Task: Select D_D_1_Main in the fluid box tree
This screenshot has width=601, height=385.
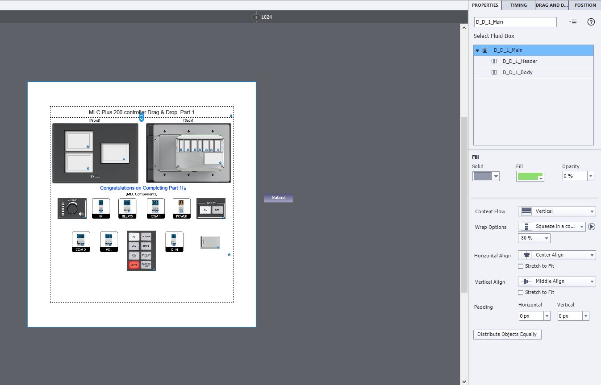Action: 534,50
